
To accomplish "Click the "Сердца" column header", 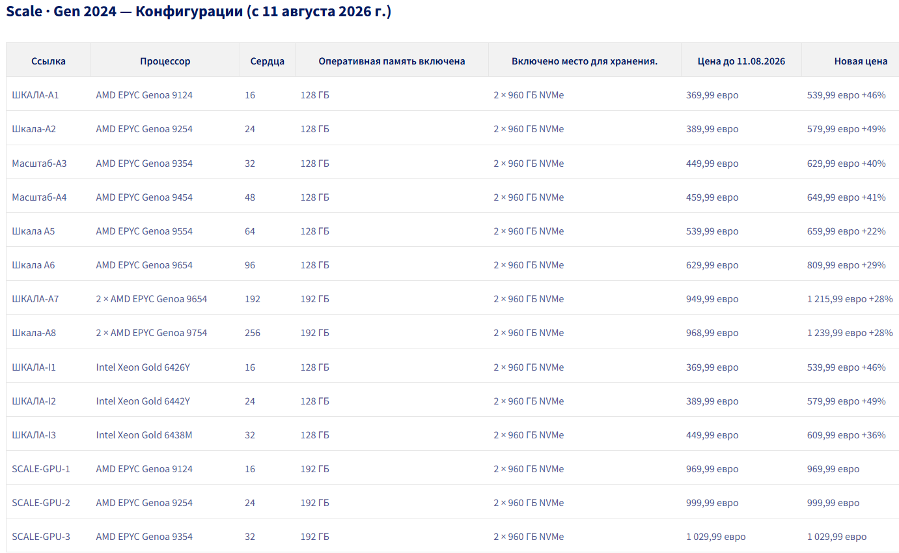I will click(268, 61).
